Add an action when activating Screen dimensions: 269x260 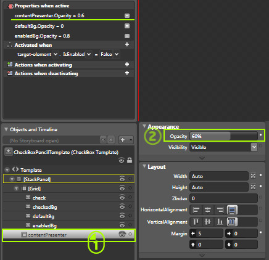127,65
